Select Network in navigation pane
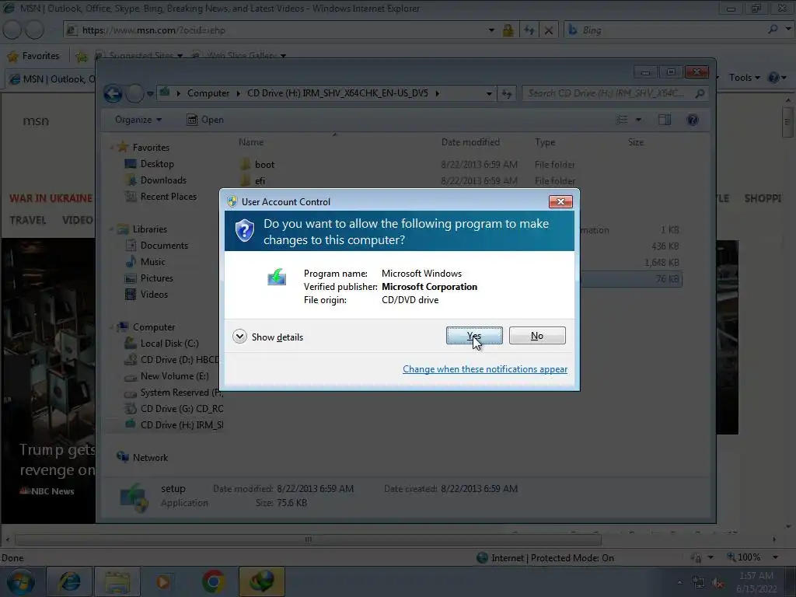 coord(150,457)
